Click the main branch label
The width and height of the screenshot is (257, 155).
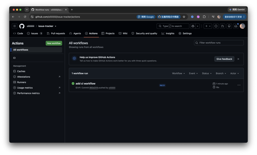click(x=162, y=85)
